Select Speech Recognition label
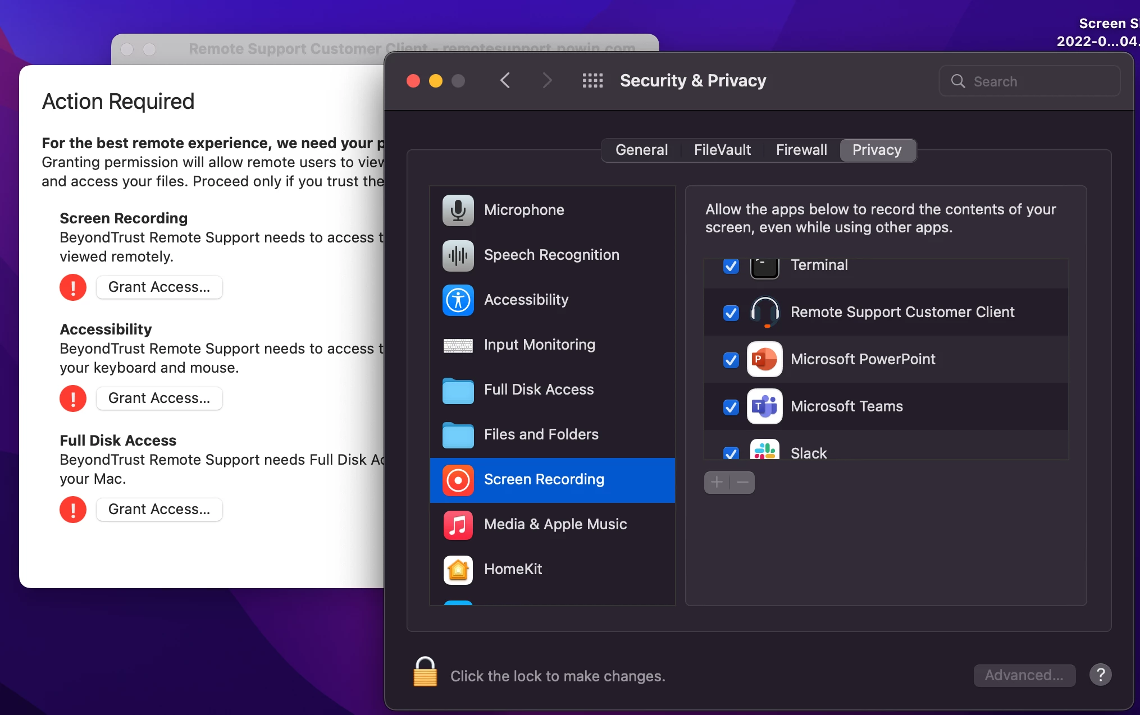The image size is (1140, 715). pos(551,255)
